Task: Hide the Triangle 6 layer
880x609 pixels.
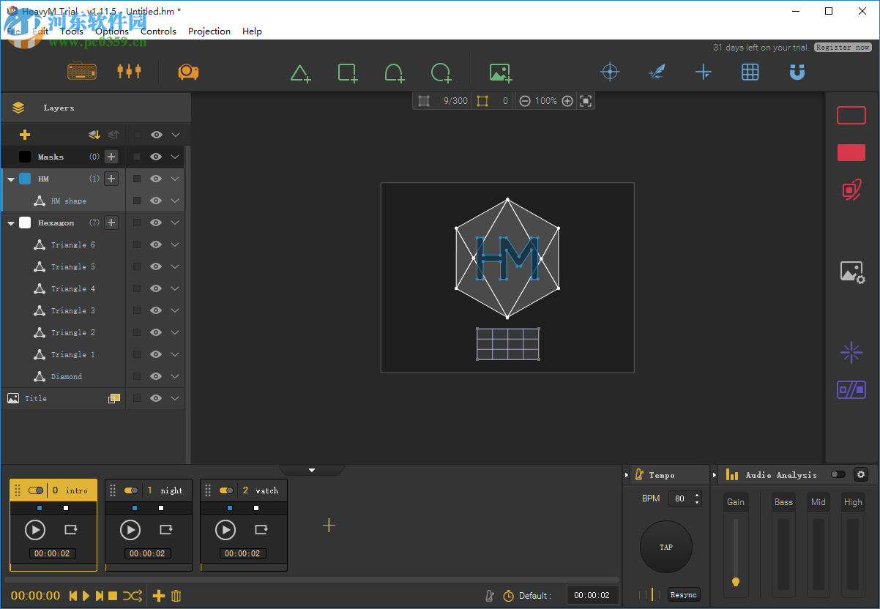Action: [x=156, y=244]
